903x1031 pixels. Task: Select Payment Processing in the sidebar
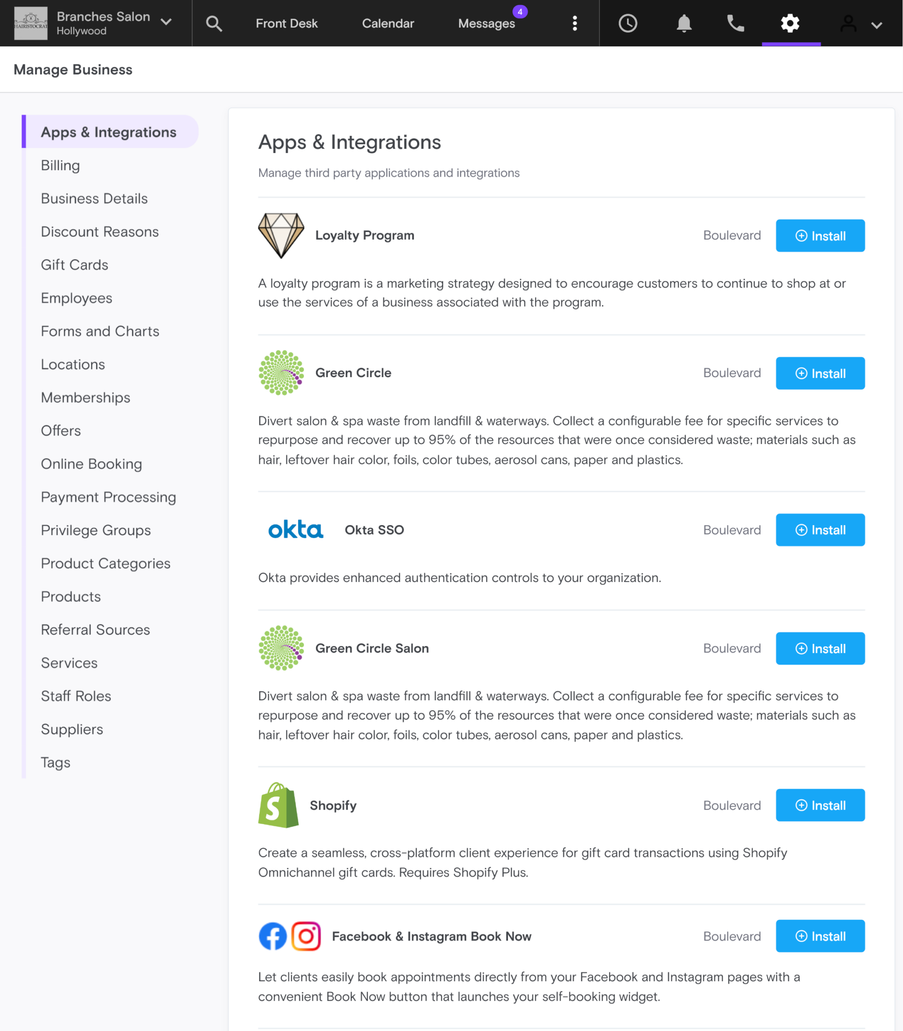tap(108, 497)
